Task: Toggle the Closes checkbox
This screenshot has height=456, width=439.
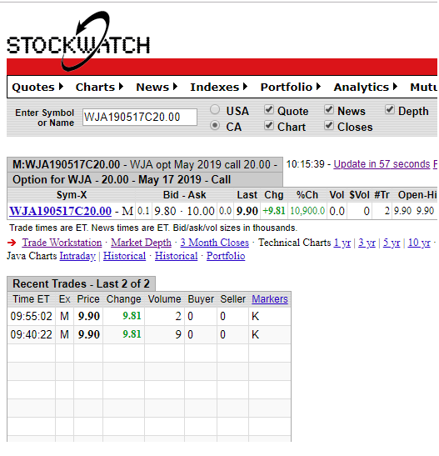Action: pyautogui.click(x=329, y=126)
